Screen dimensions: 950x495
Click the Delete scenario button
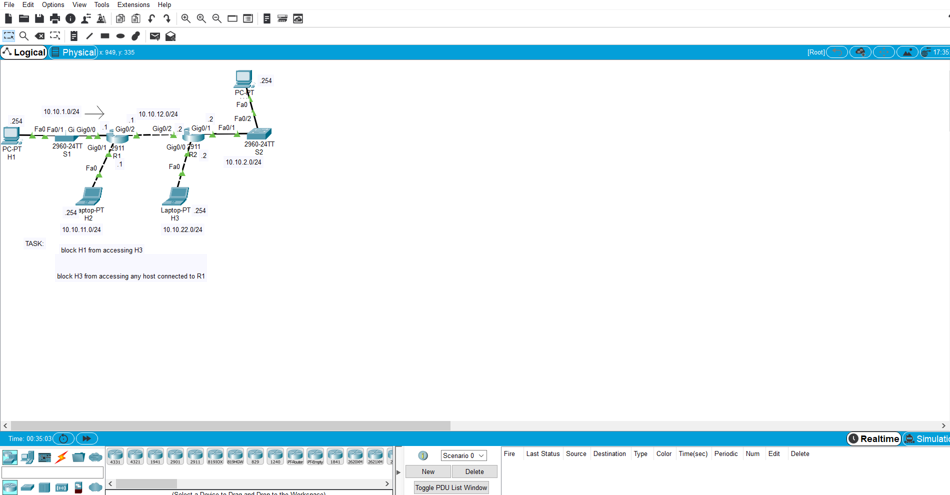point(474,471)
